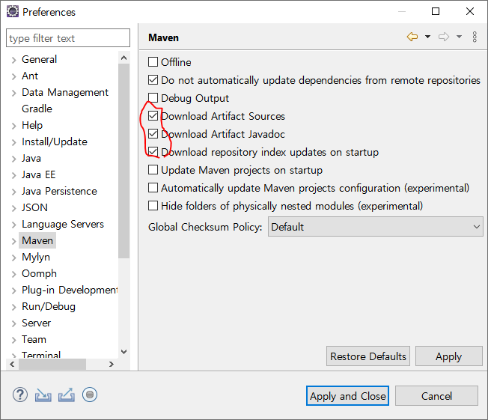Select Language Servers category

(63, 224)
